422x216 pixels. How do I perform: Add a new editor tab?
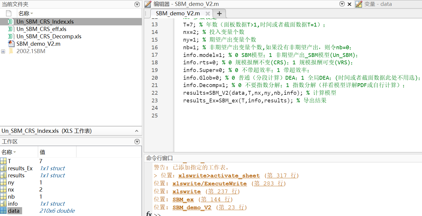219,13
